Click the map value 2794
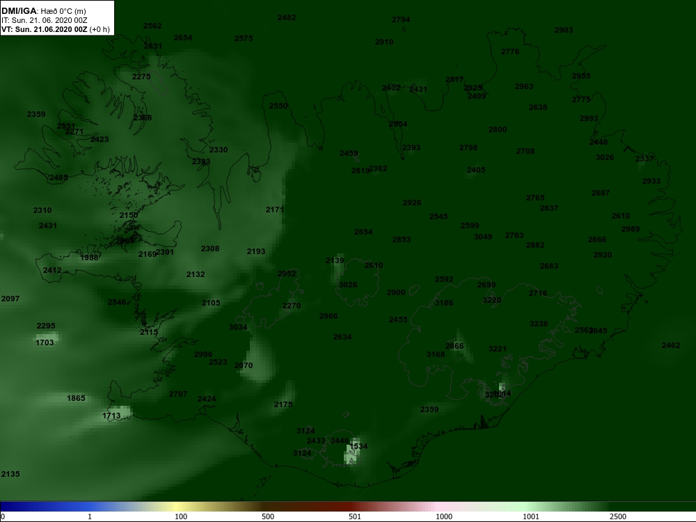 click(x=401, y=20)
